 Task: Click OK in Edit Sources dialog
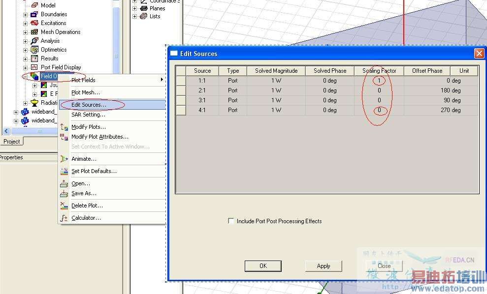click(263, 266)
